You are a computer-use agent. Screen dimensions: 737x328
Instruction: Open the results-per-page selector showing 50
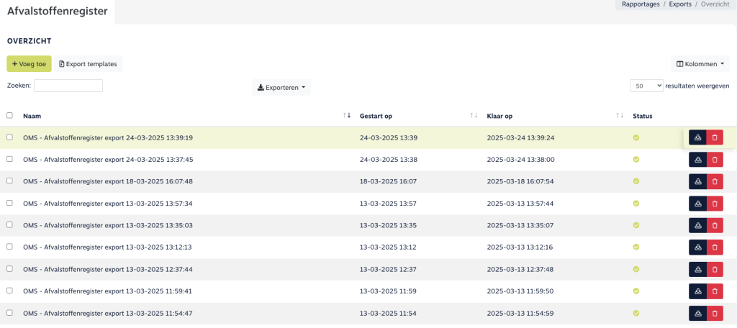pyautogui.click(x=646, y=86)
